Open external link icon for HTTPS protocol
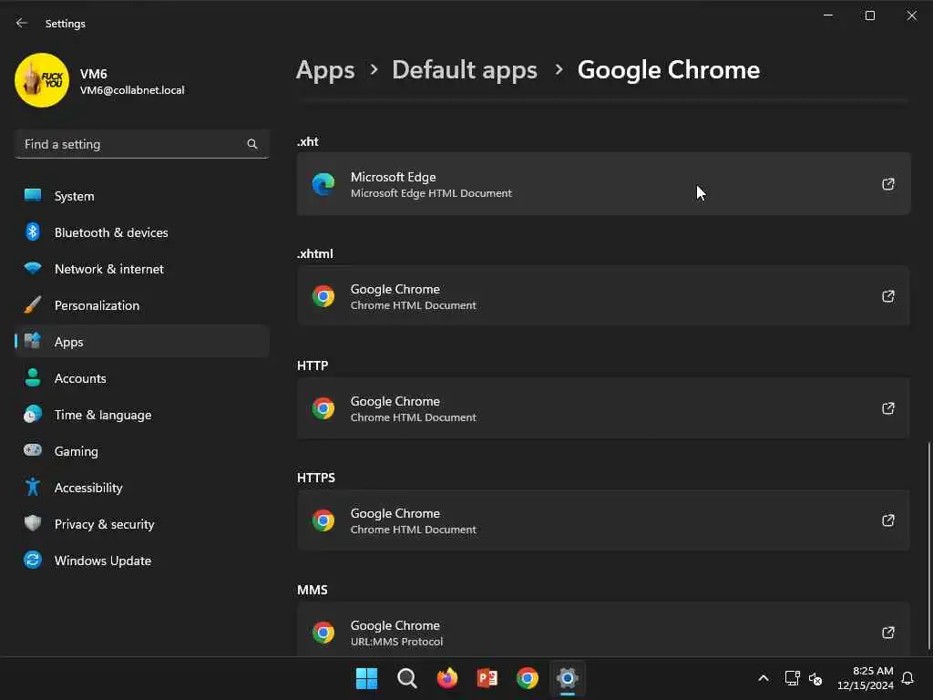 pyautogui.click(x=887, y=520)
